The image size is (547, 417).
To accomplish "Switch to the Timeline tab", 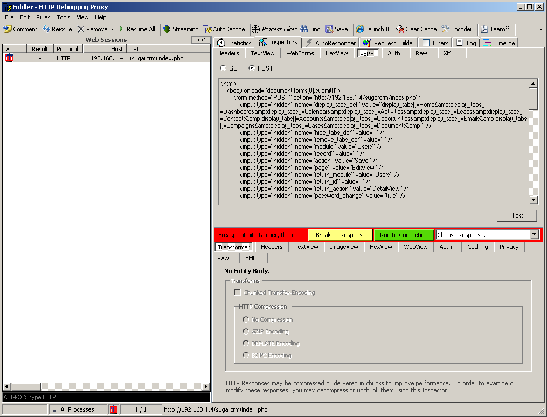I will pyautogui.click(x=499, y=43).
